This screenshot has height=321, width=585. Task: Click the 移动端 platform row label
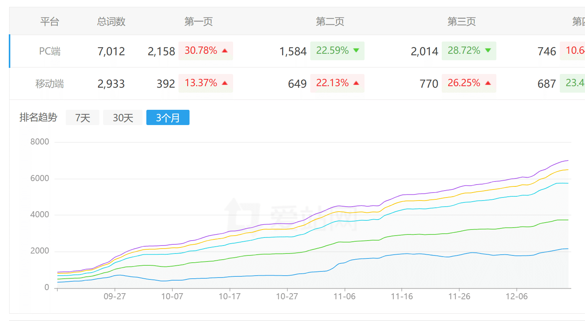[x=50, y=83]
